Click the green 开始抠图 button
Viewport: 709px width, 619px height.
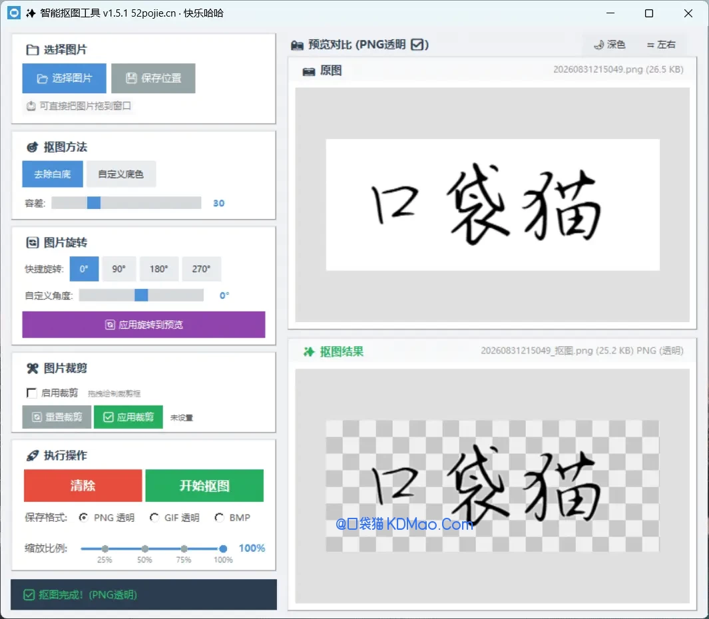tap(204, 486)
